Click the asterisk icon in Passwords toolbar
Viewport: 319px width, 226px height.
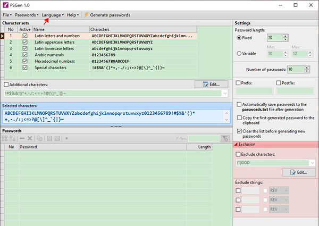(x=66, y=138)
